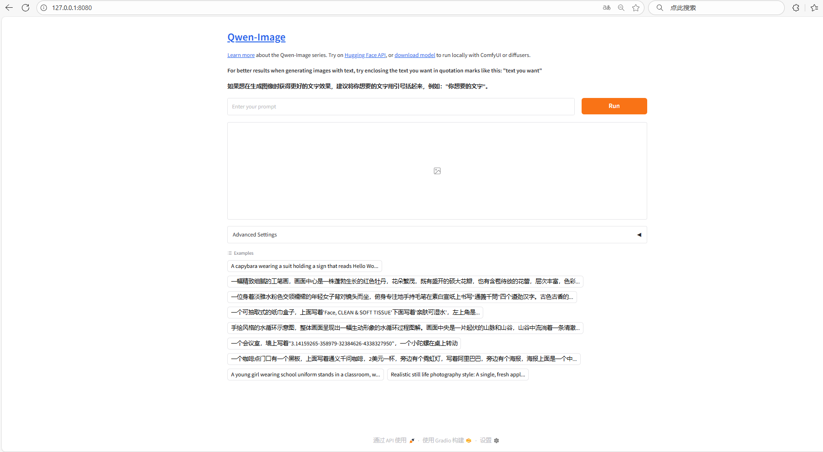
Task: Select the apple still-life example prompt
Action: point(457,374)
